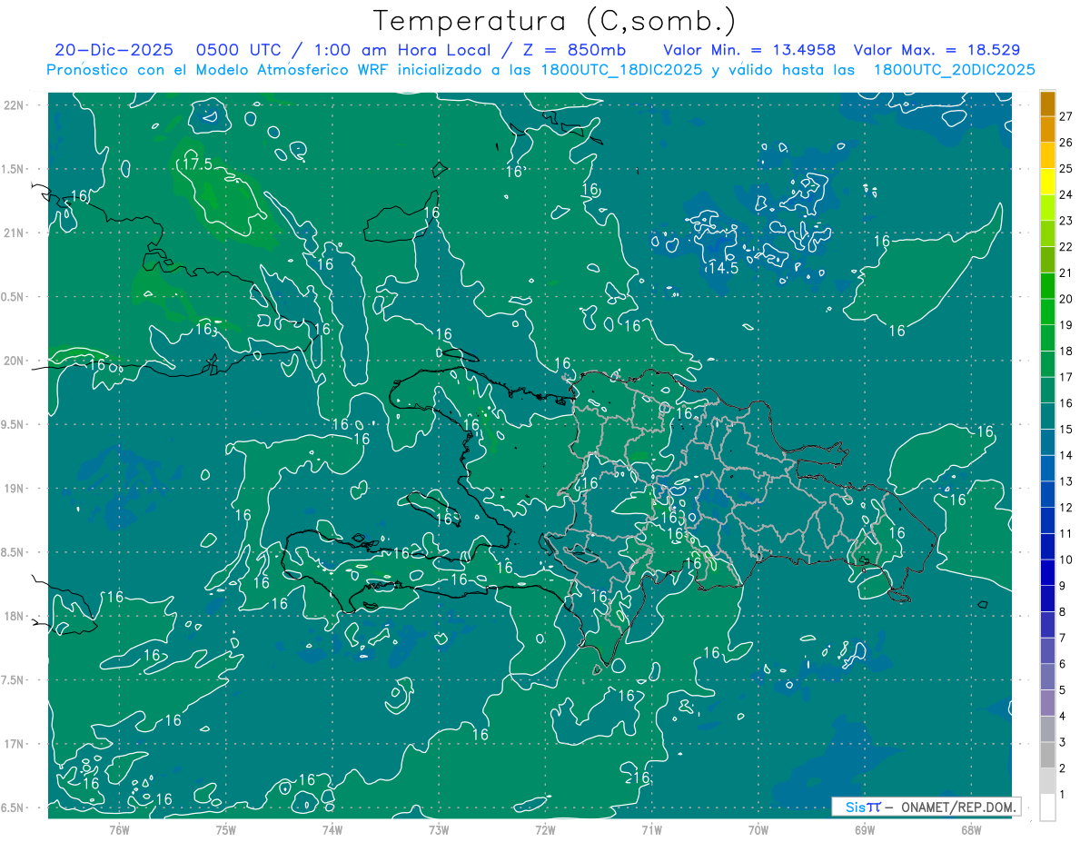
Task: Click the yellow legend swatch between 24 and 25
Action: [1047, 182]
